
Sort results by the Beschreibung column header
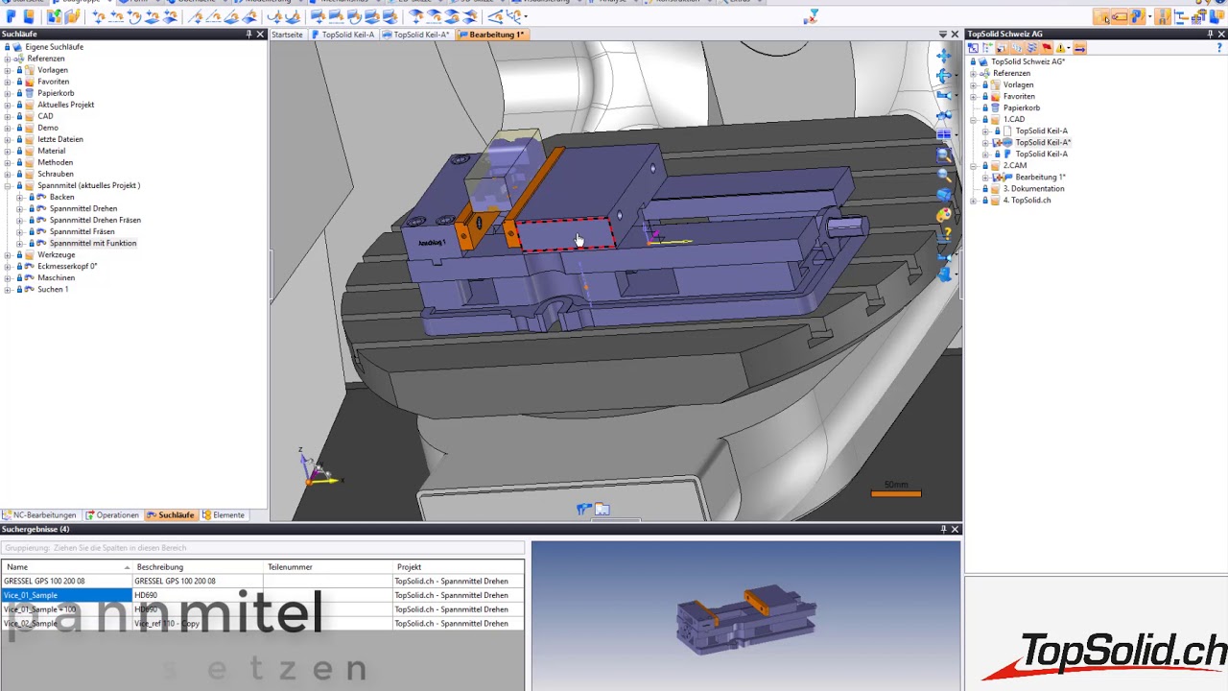(x=198, y=567)
